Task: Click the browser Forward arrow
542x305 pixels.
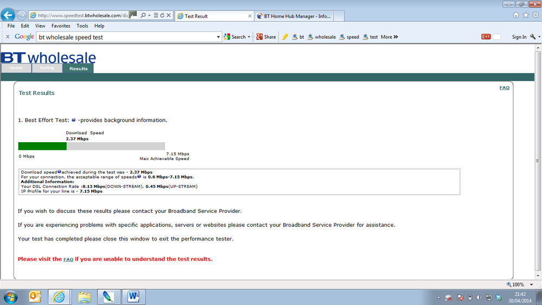Action: (x=22, y=15)
